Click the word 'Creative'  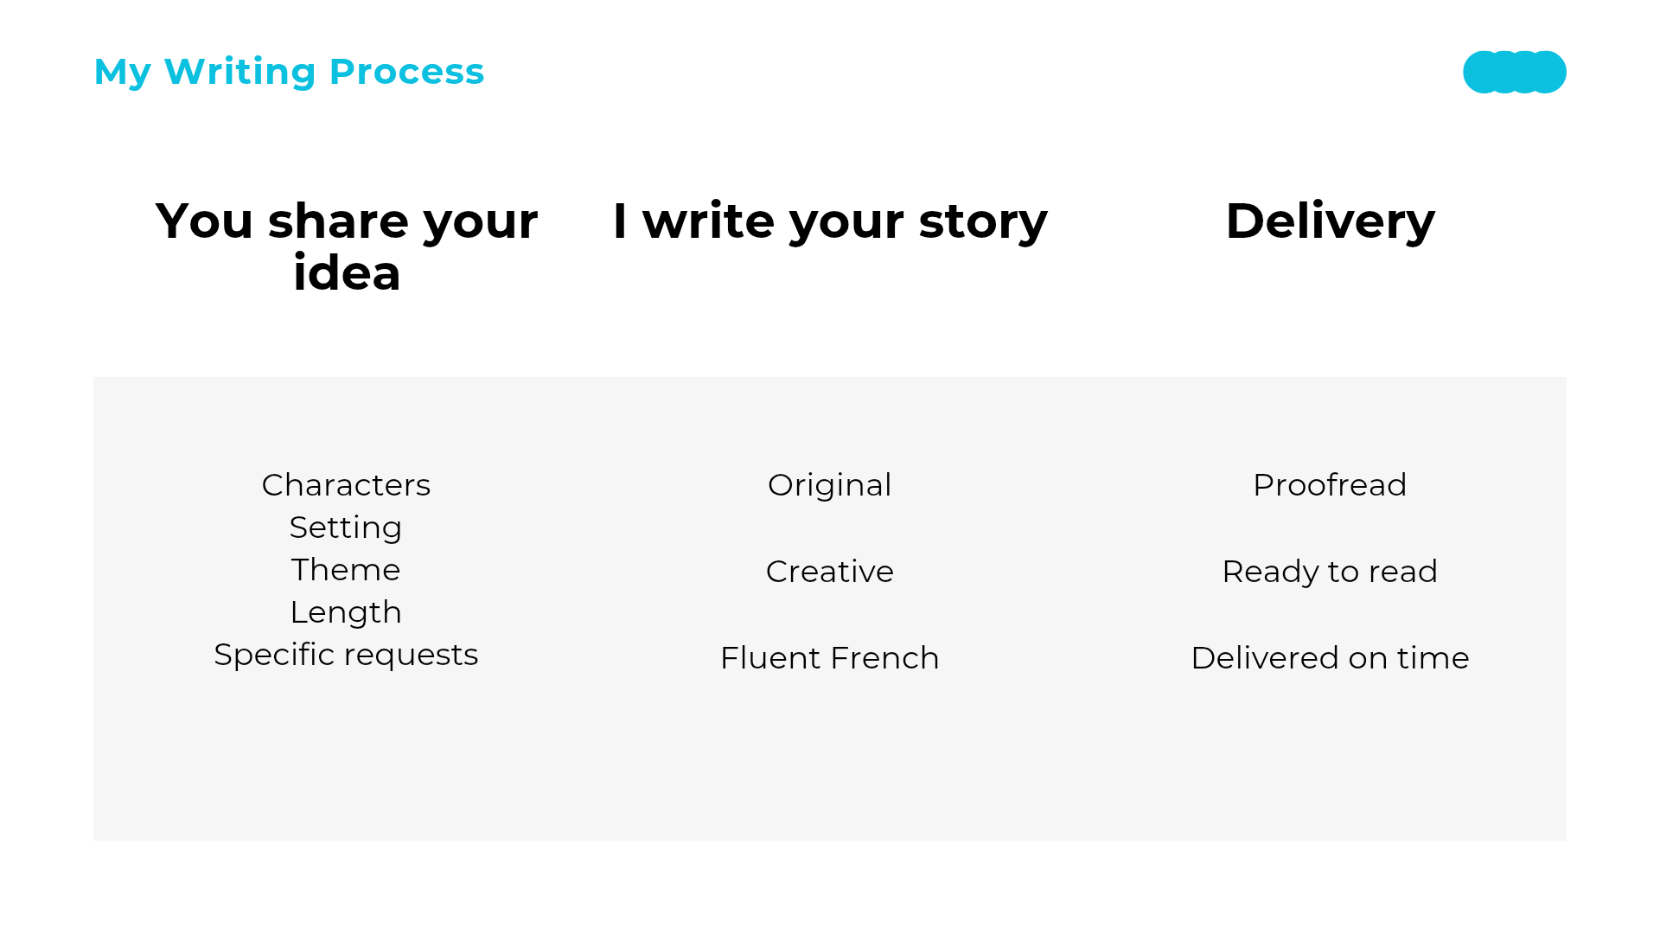(x=830, y=572)
